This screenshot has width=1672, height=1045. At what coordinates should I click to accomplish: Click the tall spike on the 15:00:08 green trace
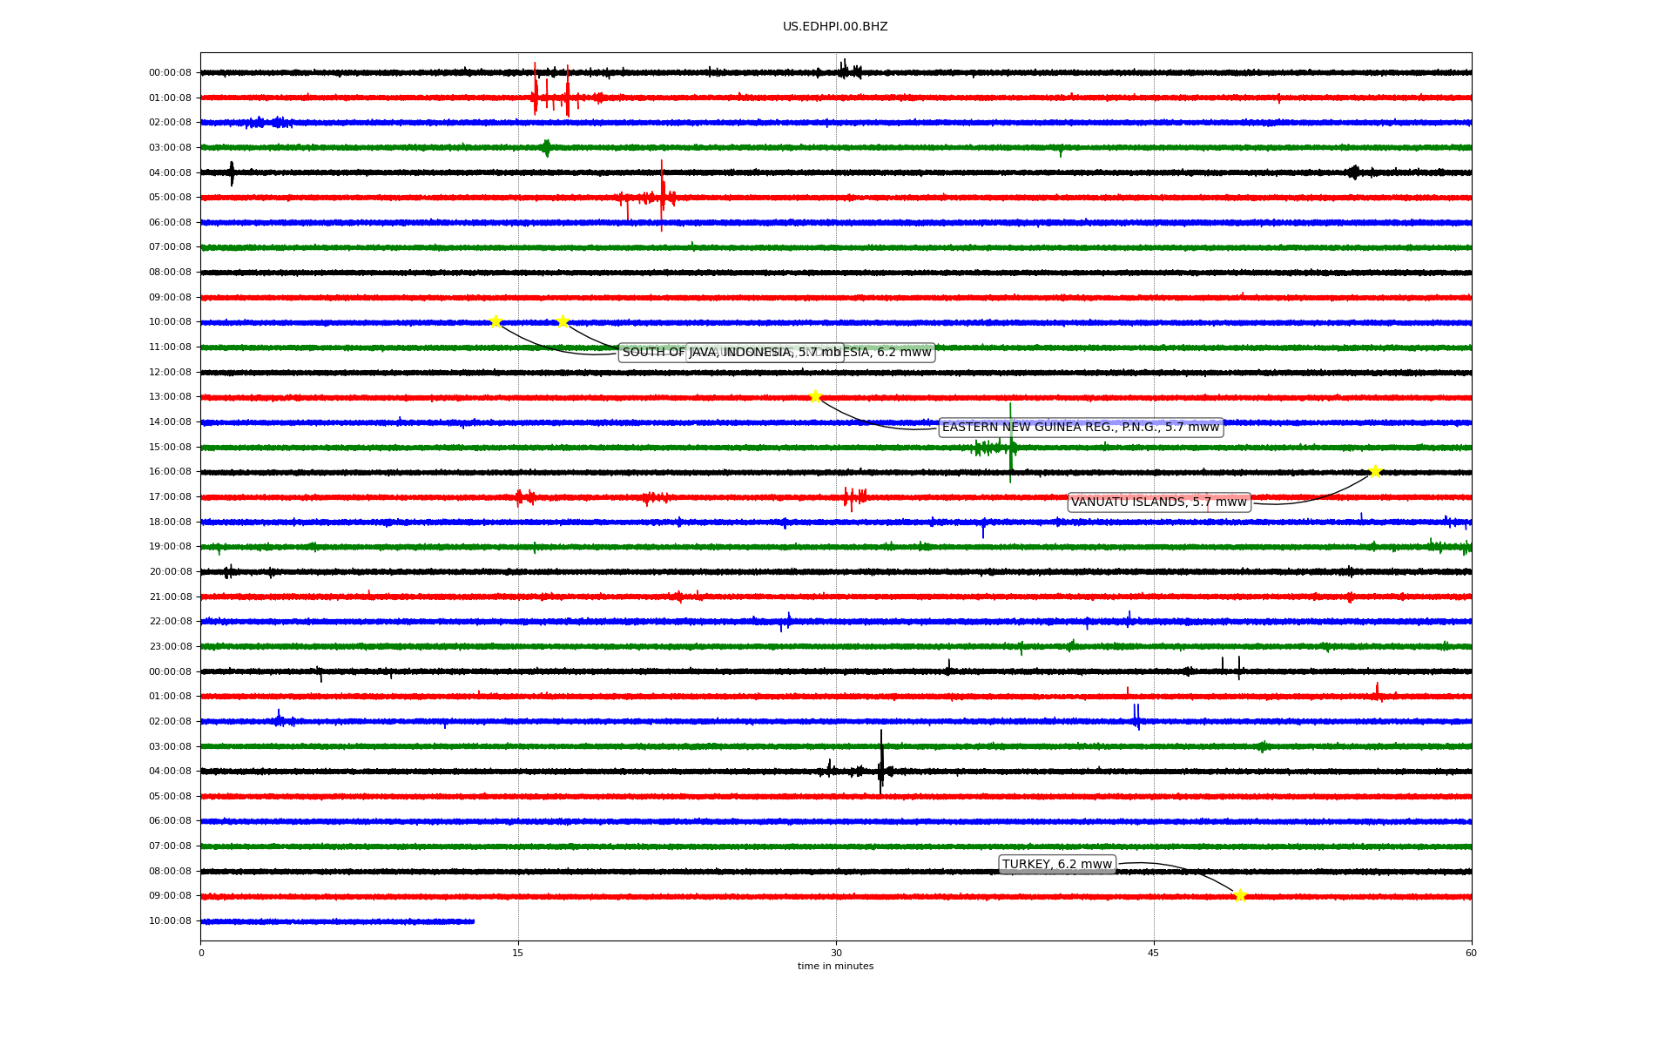1010,442
